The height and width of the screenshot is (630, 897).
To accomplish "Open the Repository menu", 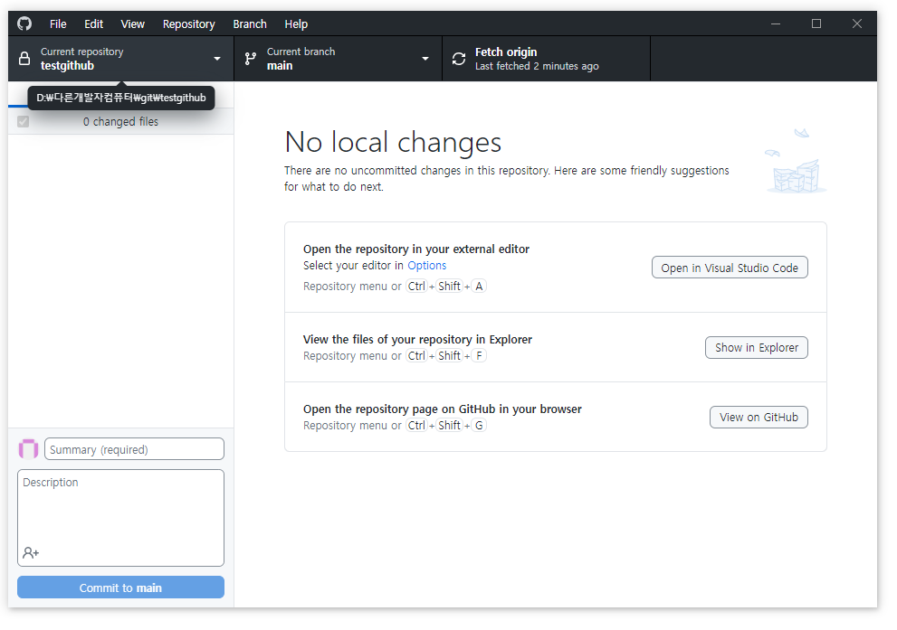I will point(189,24).
